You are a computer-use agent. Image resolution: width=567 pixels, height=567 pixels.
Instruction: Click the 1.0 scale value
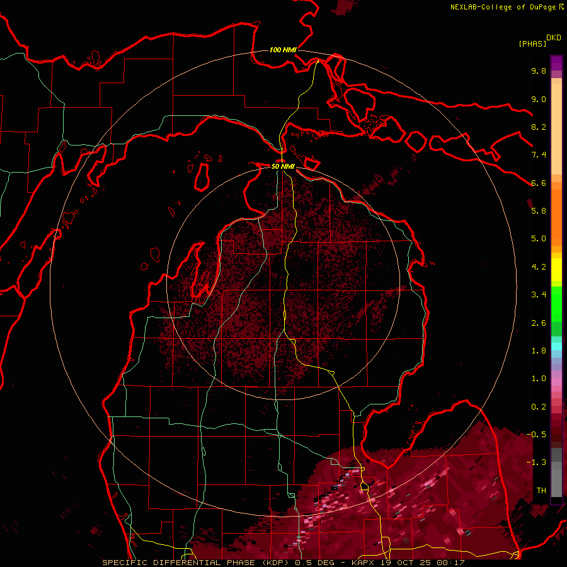coord(539,379)
